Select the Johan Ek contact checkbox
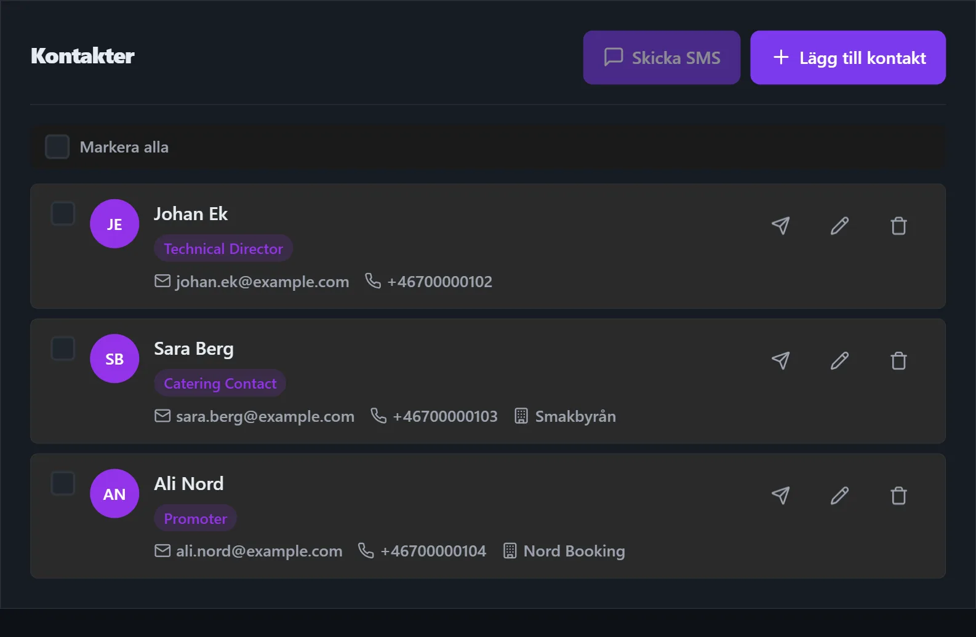Image resolution: width=976 pixels, height=637 pixels. 63,213
